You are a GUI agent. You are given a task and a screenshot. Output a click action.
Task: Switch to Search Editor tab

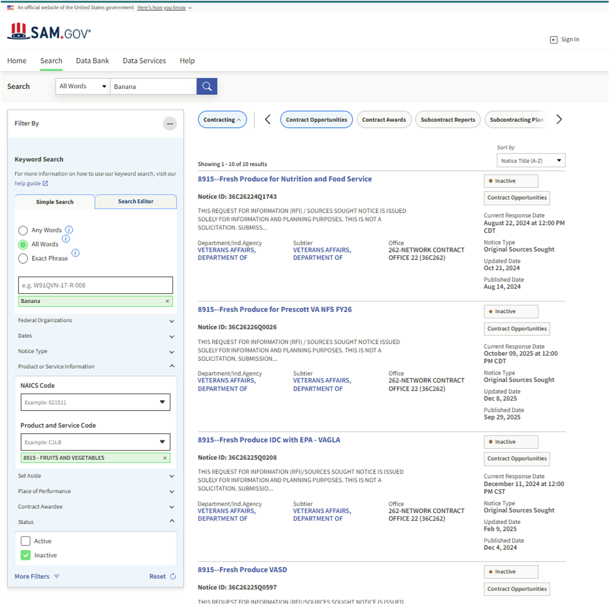pyautogui.click(x=136, y=201)
